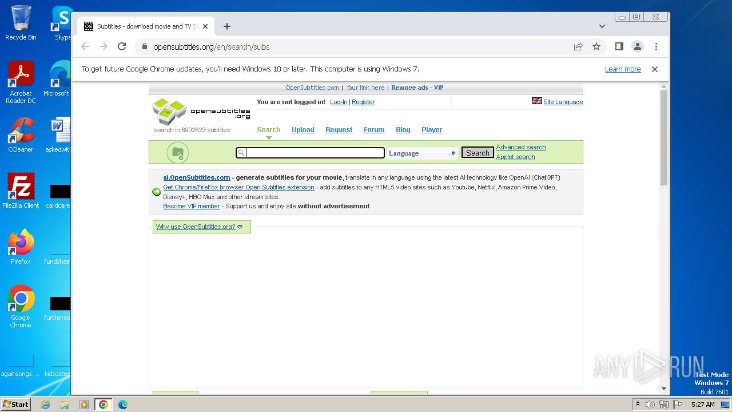The height and width of the screenshot is (412, 732).
Task: Click Learn more in update bar
Action: (623, 69)
